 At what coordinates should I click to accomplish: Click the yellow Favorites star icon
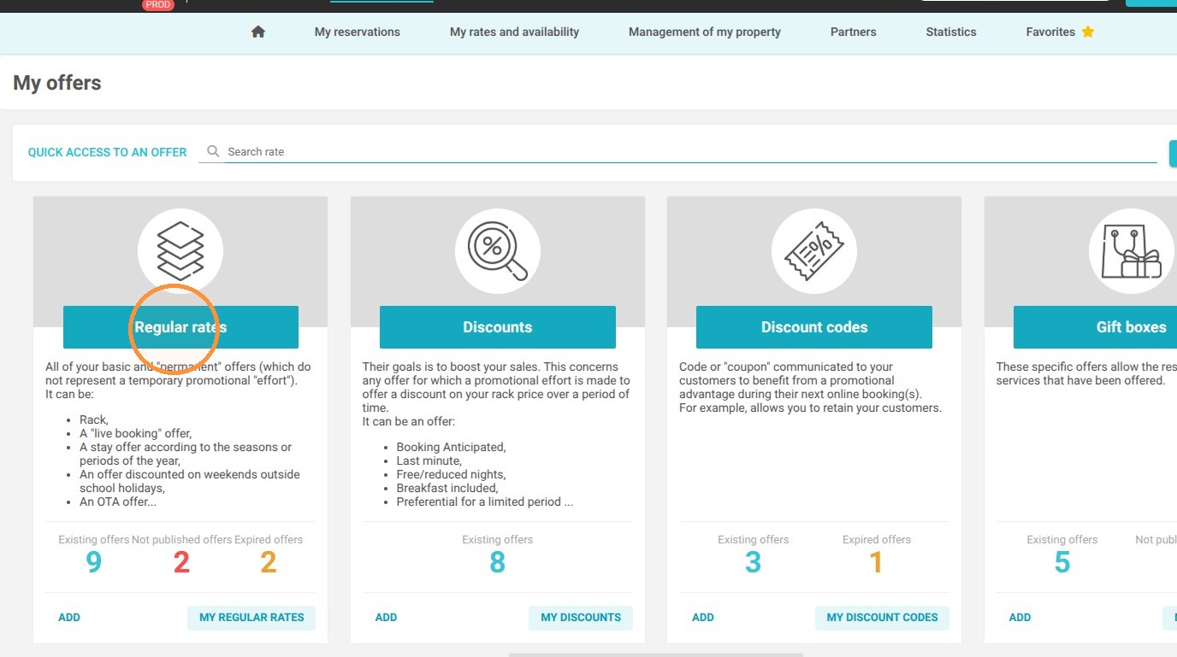pyautogui.click(x=1088, y=32)
